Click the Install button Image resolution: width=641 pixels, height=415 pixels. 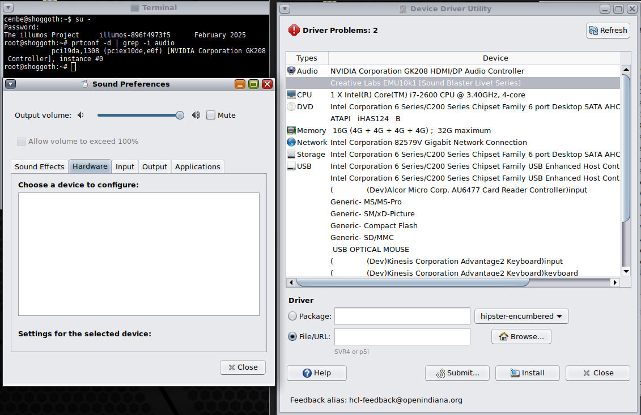(527, 373)
